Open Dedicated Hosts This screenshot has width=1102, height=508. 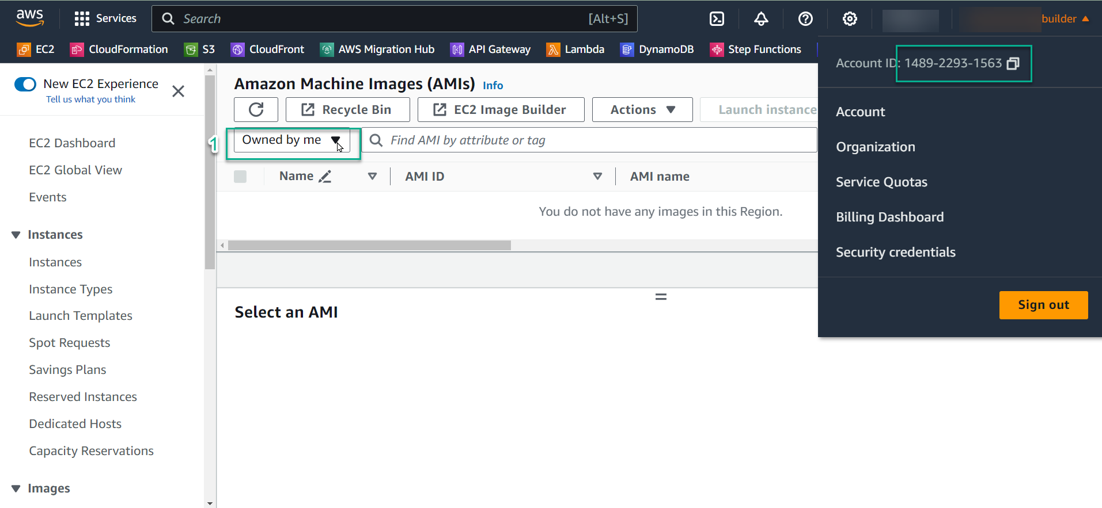[x=75, y=424]
